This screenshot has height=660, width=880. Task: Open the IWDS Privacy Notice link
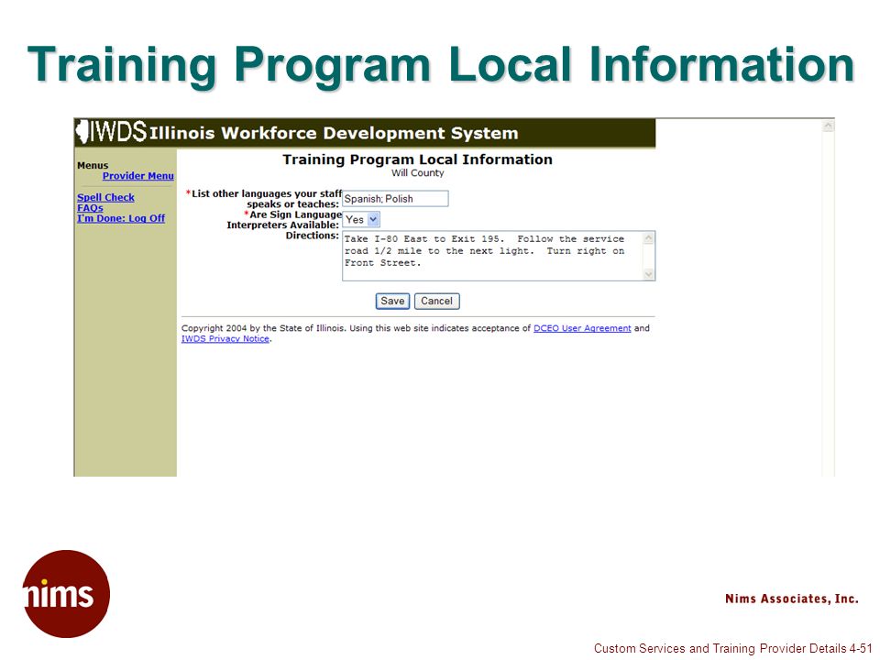tap(225, 339)
